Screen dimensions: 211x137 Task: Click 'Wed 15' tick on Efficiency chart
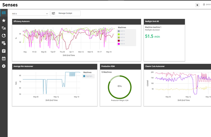point(90,52)
